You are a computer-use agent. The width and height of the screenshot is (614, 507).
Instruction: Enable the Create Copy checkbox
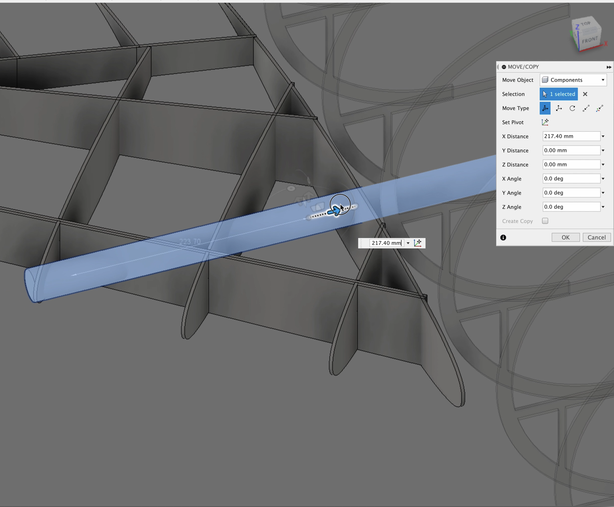point(545,221)
